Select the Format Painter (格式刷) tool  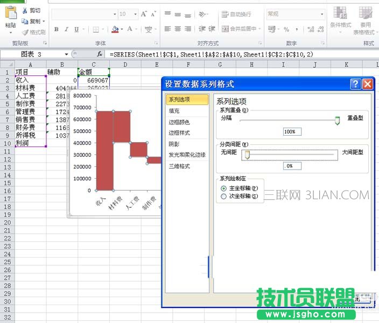point(25,32)
